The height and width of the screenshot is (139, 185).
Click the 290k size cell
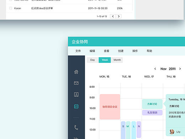(120, 8)
